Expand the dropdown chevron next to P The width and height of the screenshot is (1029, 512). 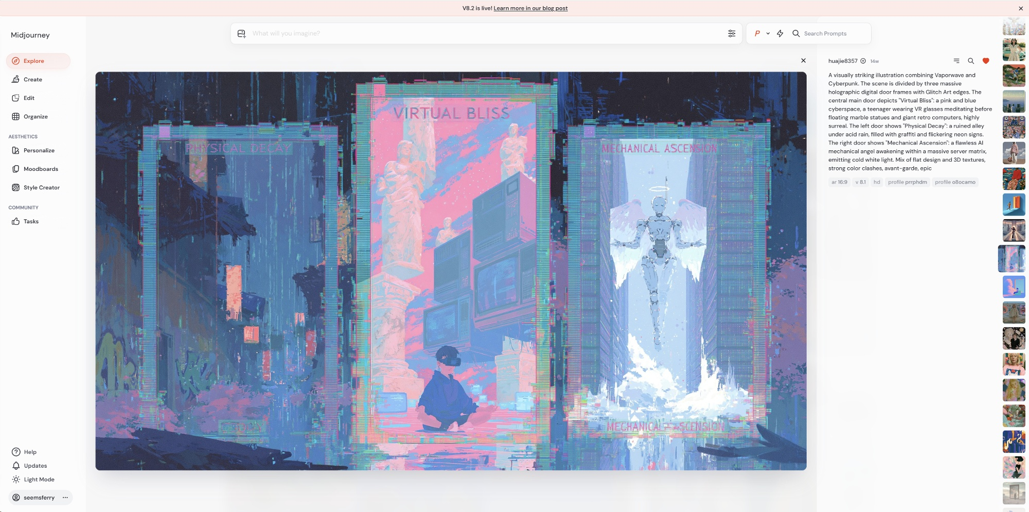[x=768, y=33]
